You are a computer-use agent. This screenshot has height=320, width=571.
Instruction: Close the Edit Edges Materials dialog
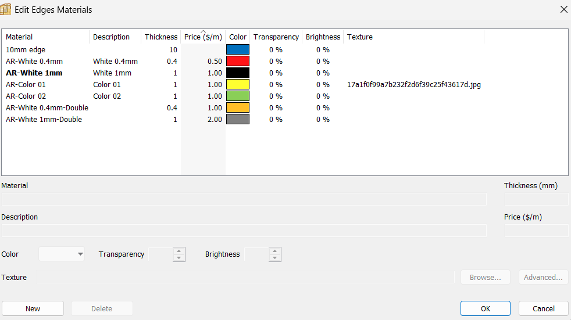pos(563,9)
